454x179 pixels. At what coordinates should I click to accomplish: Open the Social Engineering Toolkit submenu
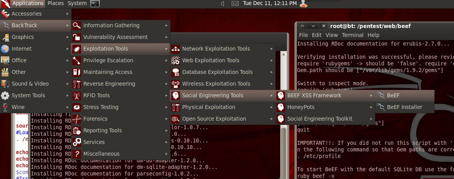[320, 119]
